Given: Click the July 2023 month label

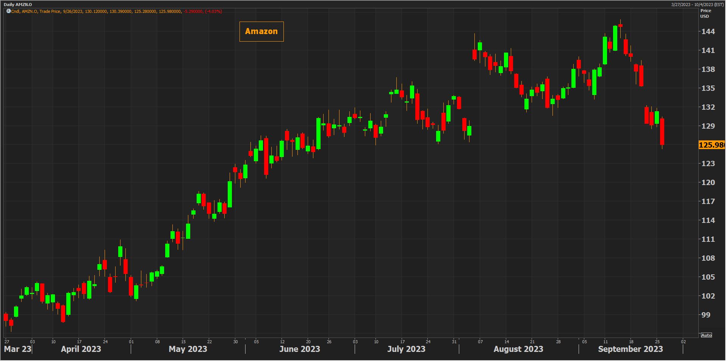Looking at the screenshot, I should pyautogui.click(x=406, y=349).
